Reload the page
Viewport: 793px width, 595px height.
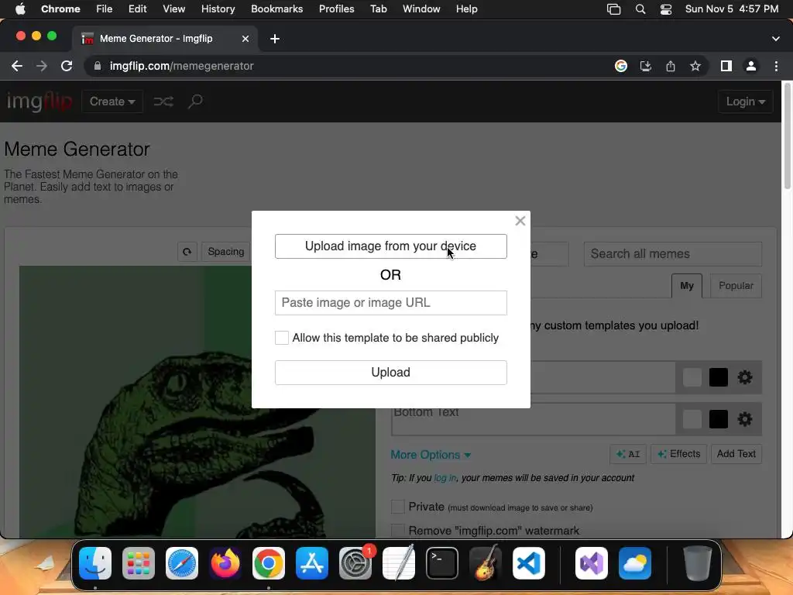[x=67, y=67]
